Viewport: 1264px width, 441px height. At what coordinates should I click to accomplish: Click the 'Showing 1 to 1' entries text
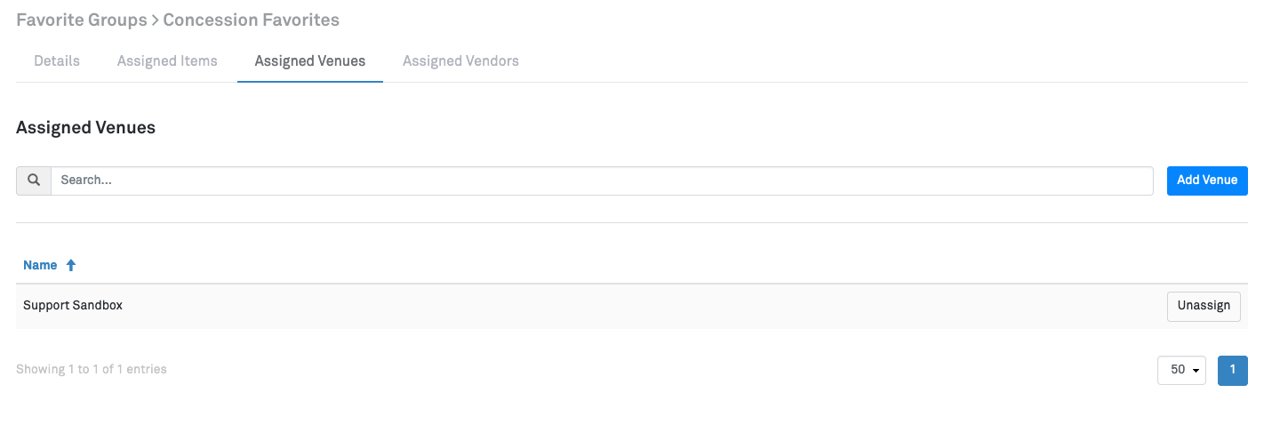92,369
